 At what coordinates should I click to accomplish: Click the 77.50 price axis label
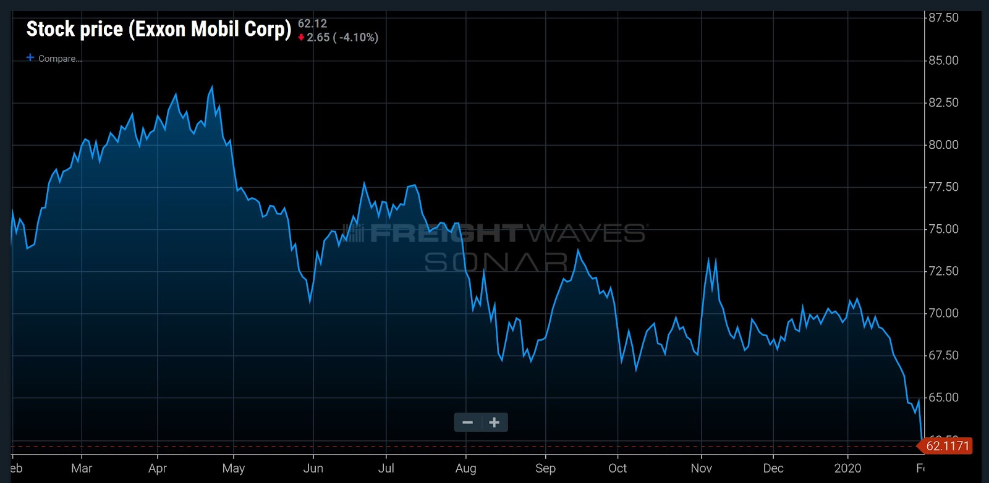tap(944, 187)
